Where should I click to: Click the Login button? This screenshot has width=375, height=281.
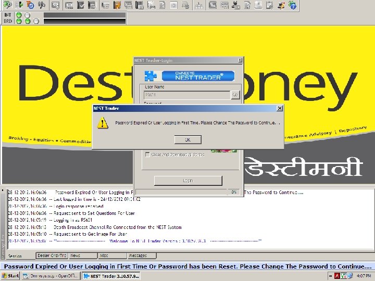188,181
